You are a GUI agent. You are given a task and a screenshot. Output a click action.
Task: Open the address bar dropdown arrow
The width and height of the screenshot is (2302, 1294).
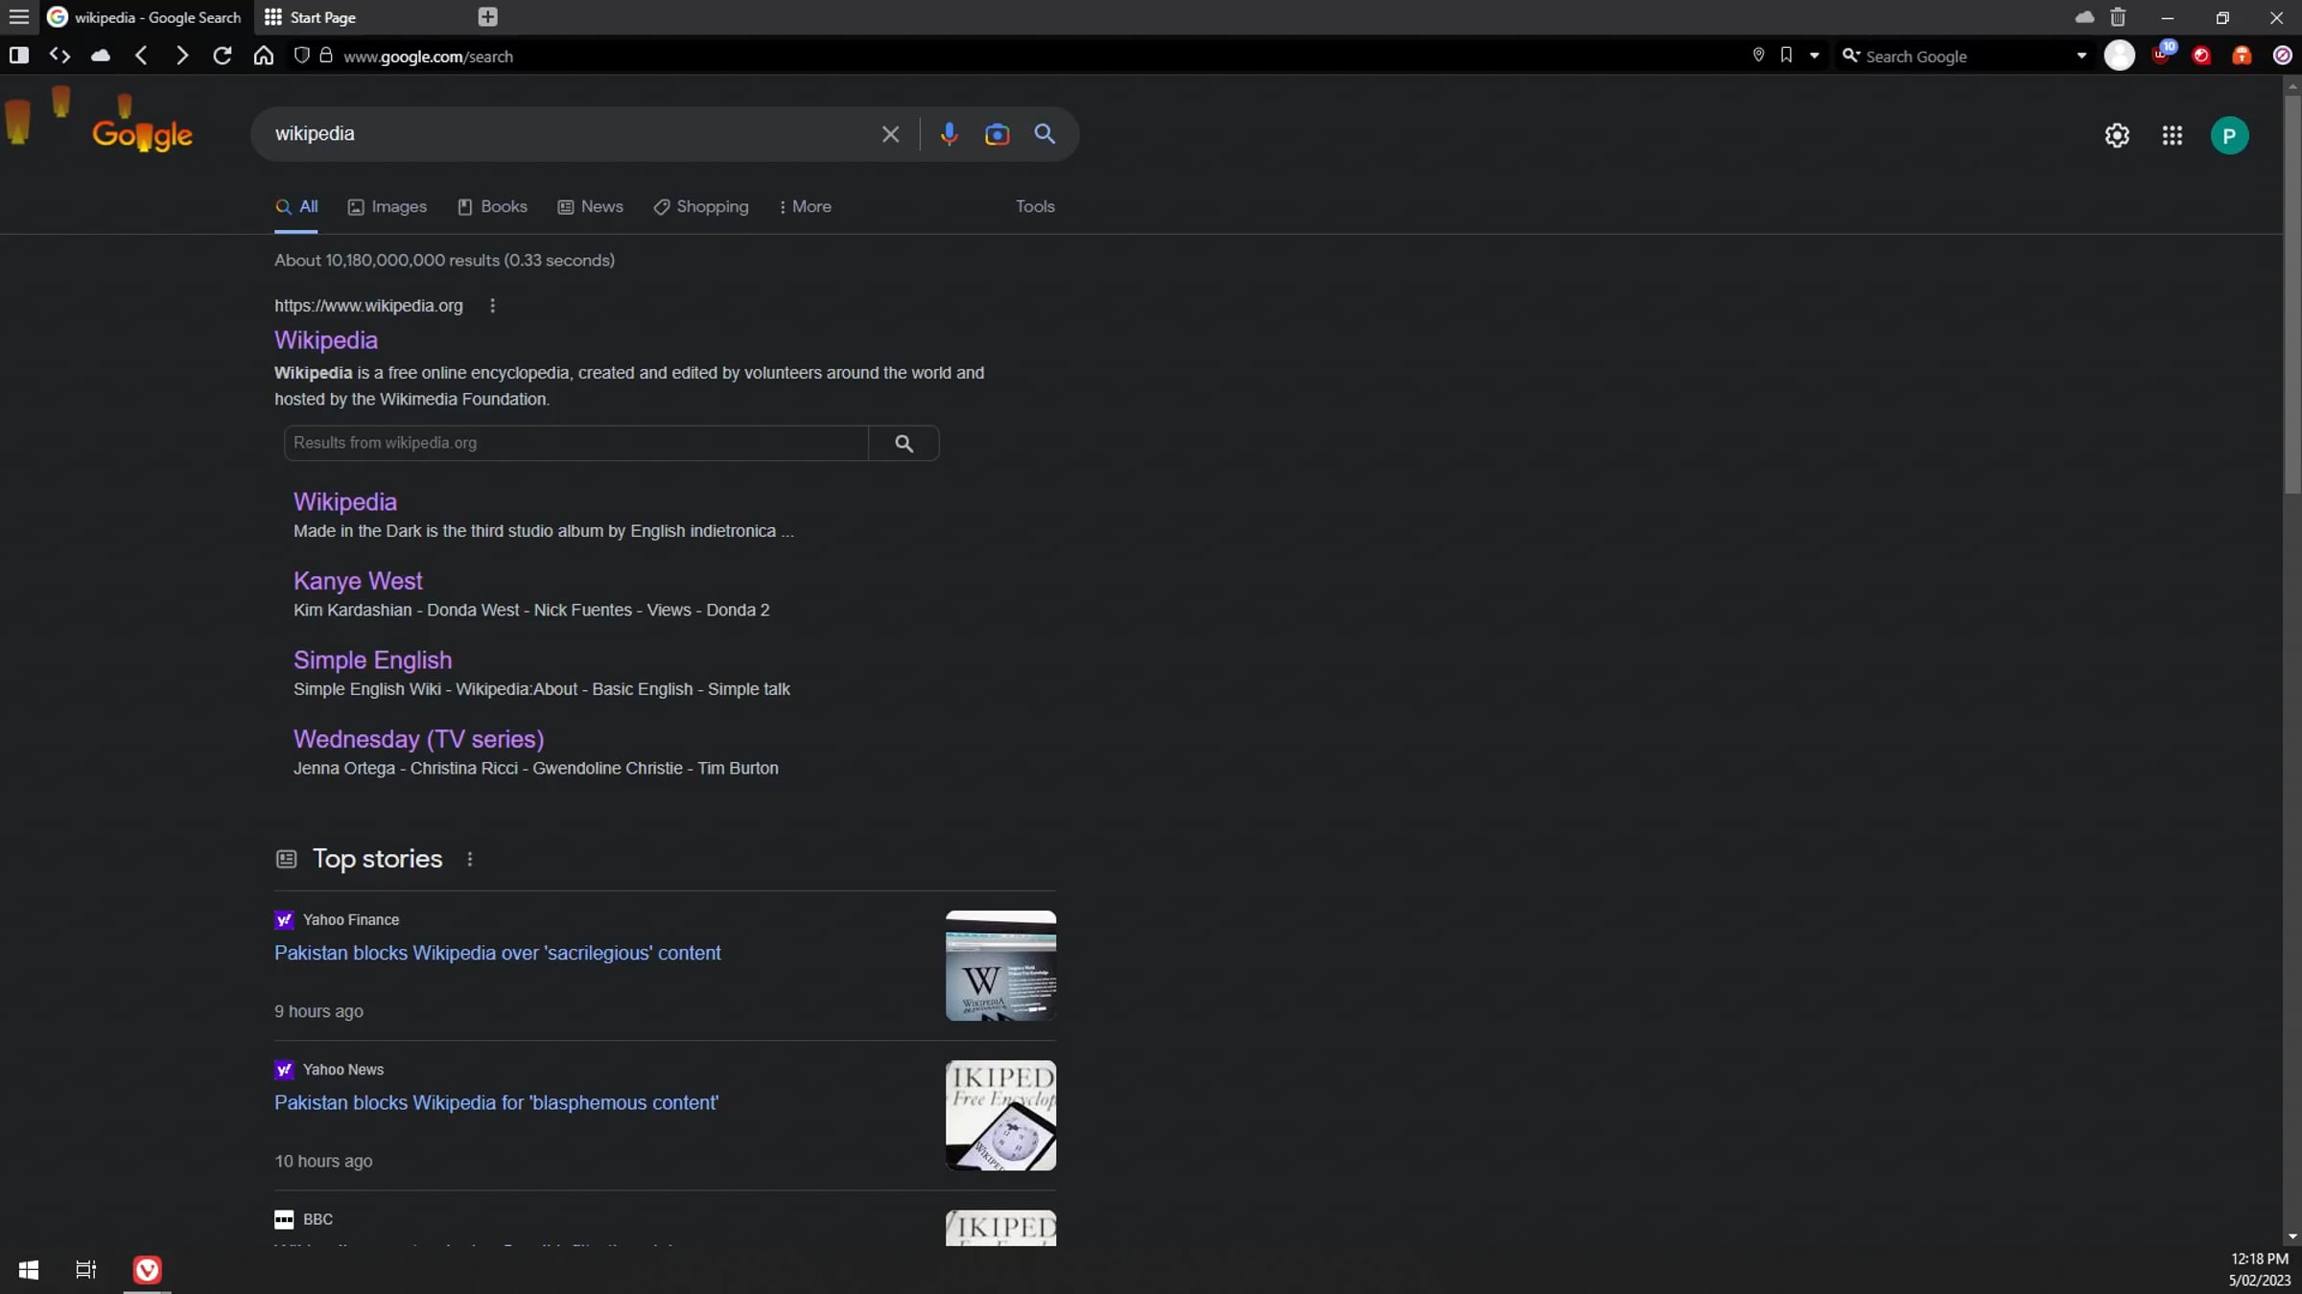click(1814, 56)
